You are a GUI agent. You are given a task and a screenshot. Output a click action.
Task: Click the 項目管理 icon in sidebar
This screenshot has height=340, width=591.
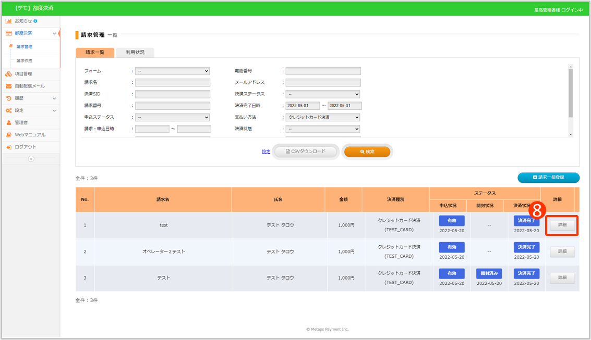coord(9,74)
